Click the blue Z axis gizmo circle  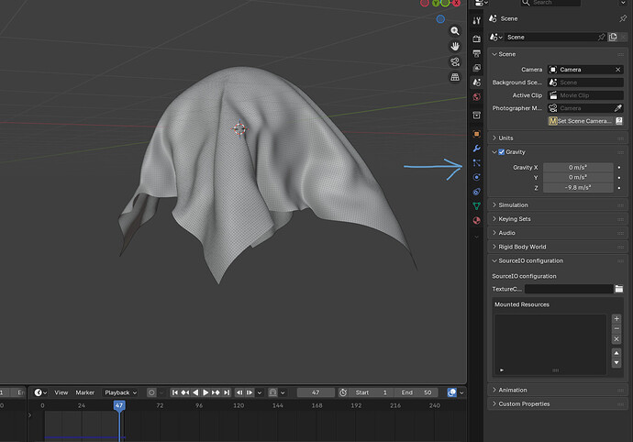tap(440, 19)
